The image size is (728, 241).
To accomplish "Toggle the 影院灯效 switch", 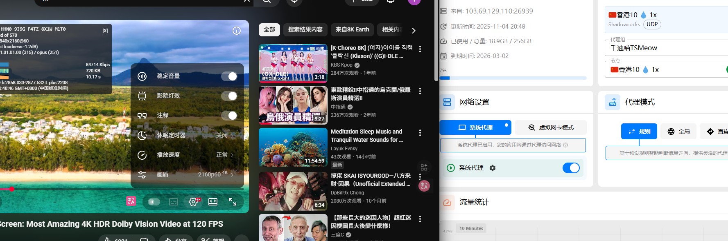I will (229, 96).
